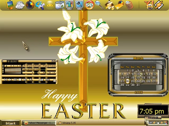Click Winamp spectrum visualizer area
Screen dimensions: 169x126
click(13, 71)
